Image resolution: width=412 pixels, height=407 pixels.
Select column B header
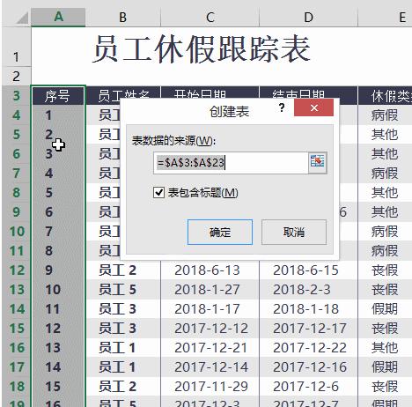click(x=123, y=17)
